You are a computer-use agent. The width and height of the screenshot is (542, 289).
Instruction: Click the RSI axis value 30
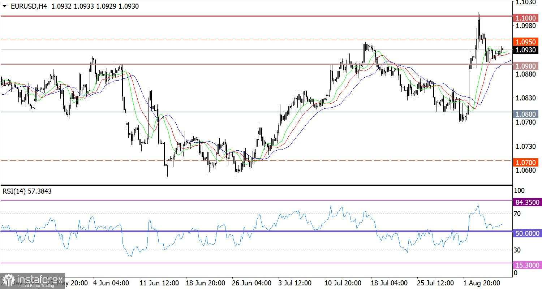517,250
